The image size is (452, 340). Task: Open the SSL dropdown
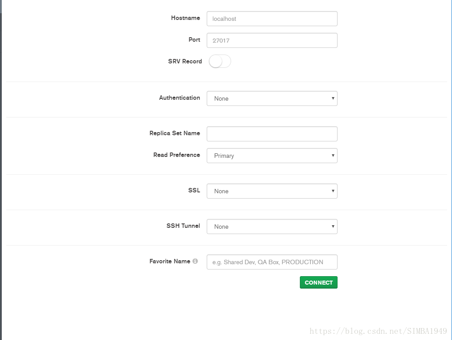click(x=272, y=191)
